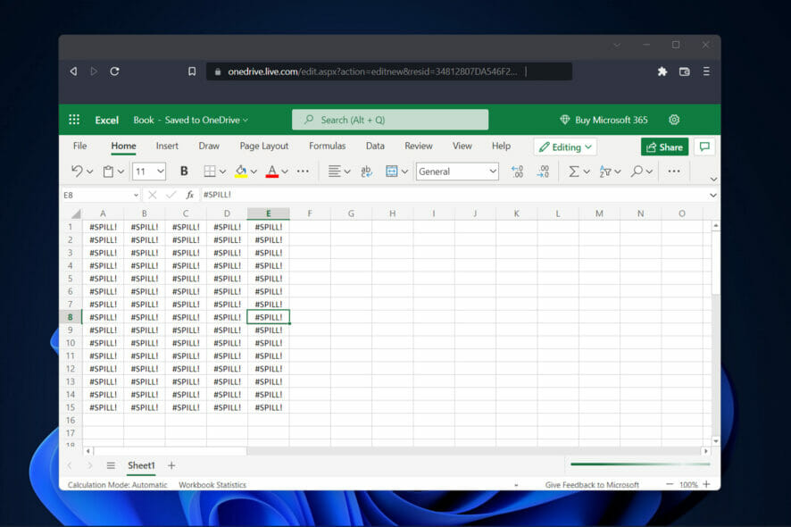Click the text alignment icon
Viewport: 791px width, 527px height.
pyautogui.click(x=334, y=171)
